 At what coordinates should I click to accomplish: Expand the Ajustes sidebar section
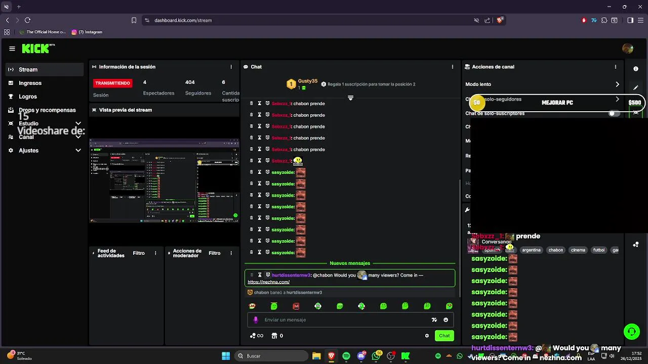pos(45,150)
